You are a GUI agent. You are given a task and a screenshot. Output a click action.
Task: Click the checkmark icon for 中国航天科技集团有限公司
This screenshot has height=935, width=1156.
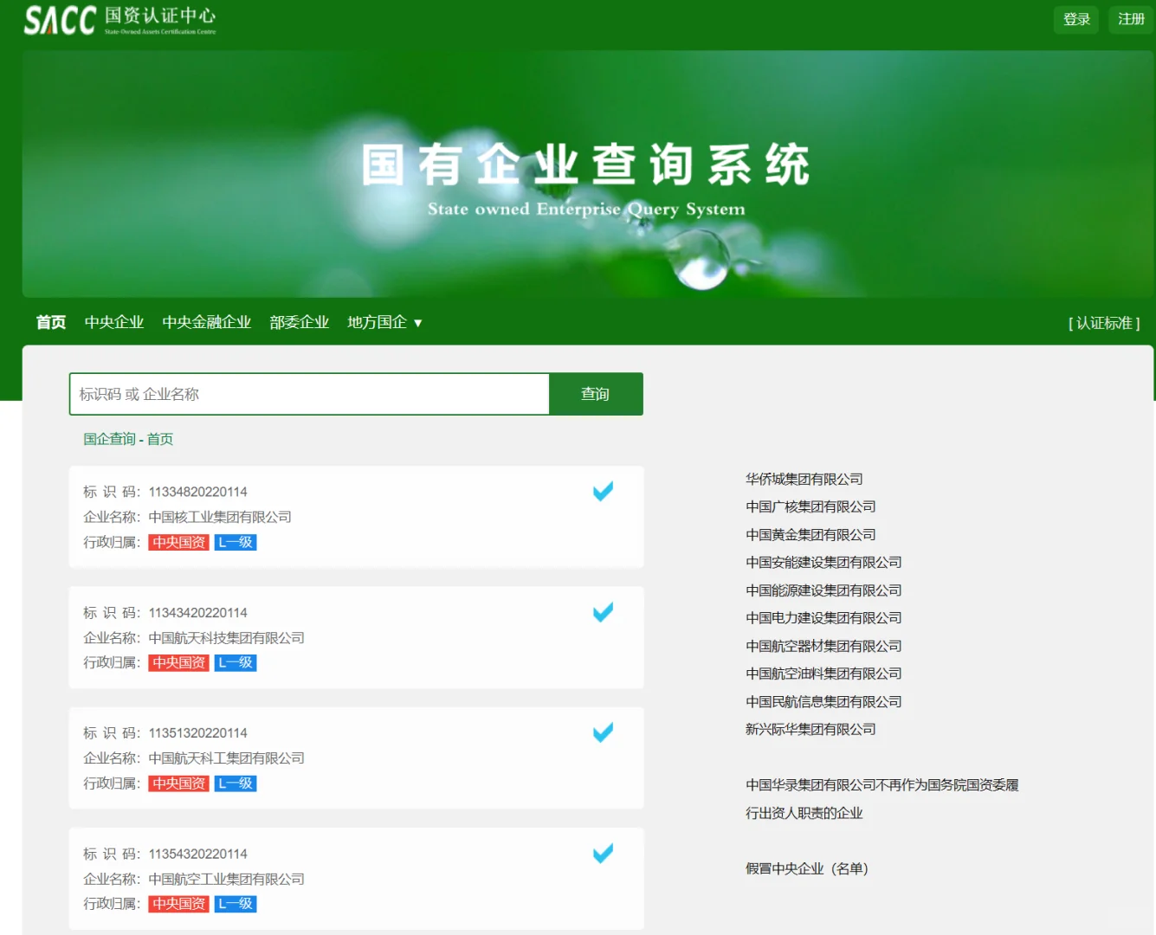point(603,612)
